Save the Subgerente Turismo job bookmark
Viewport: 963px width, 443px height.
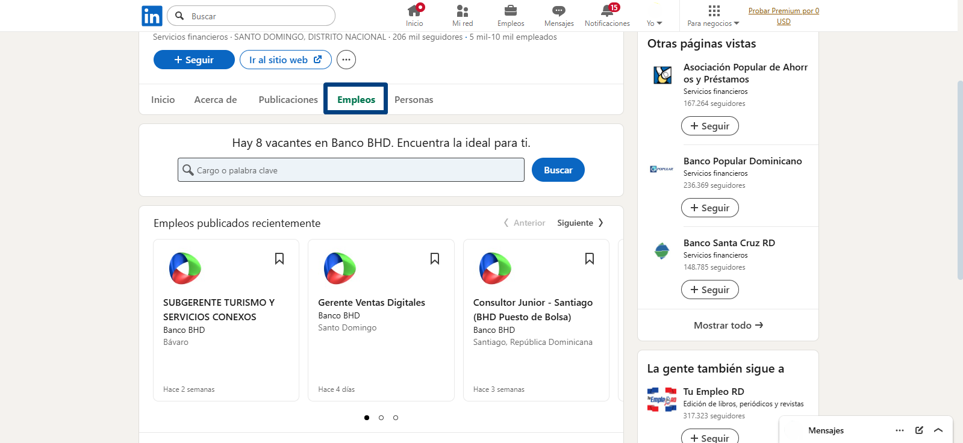click(279, 258)
